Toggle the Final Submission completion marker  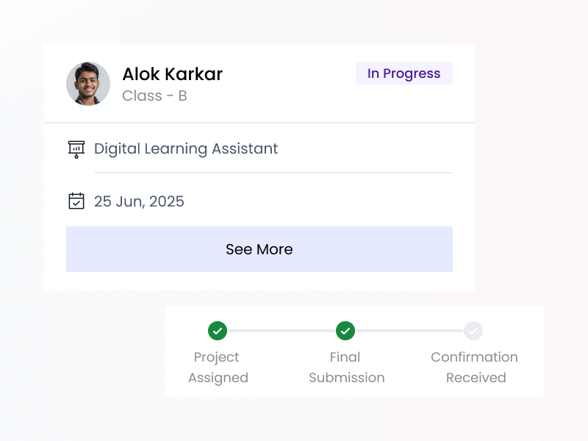[x=345, y=331]
